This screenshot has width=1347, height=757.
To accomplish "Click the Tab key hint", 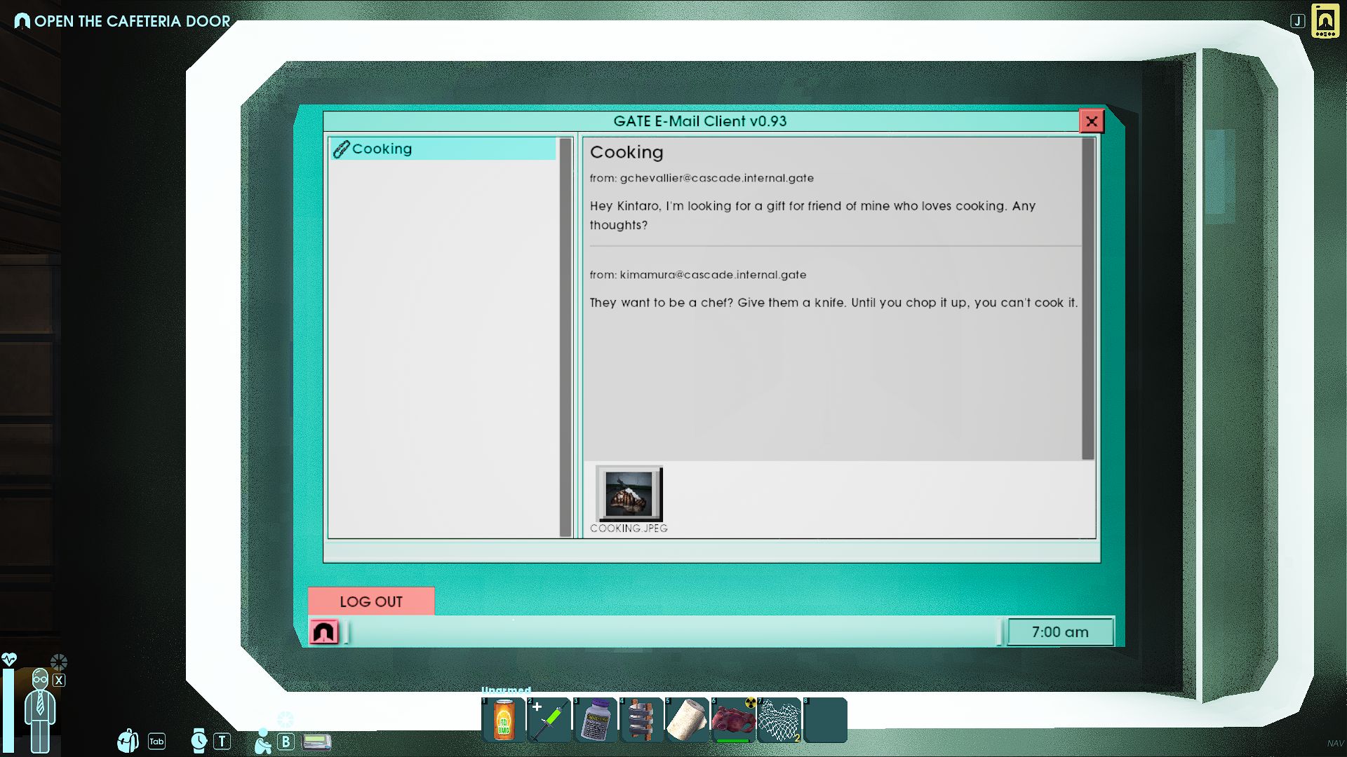I will click(x=156, y=742).
